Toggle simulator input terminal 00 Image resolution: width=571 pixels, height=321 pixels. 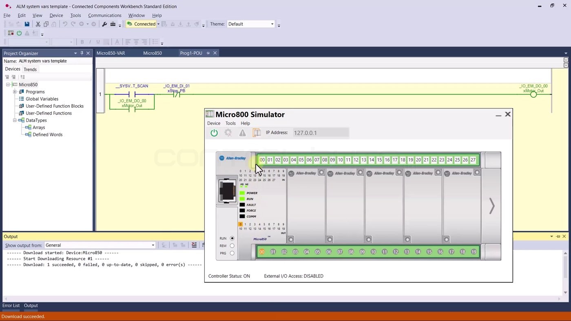pos(262,160)
